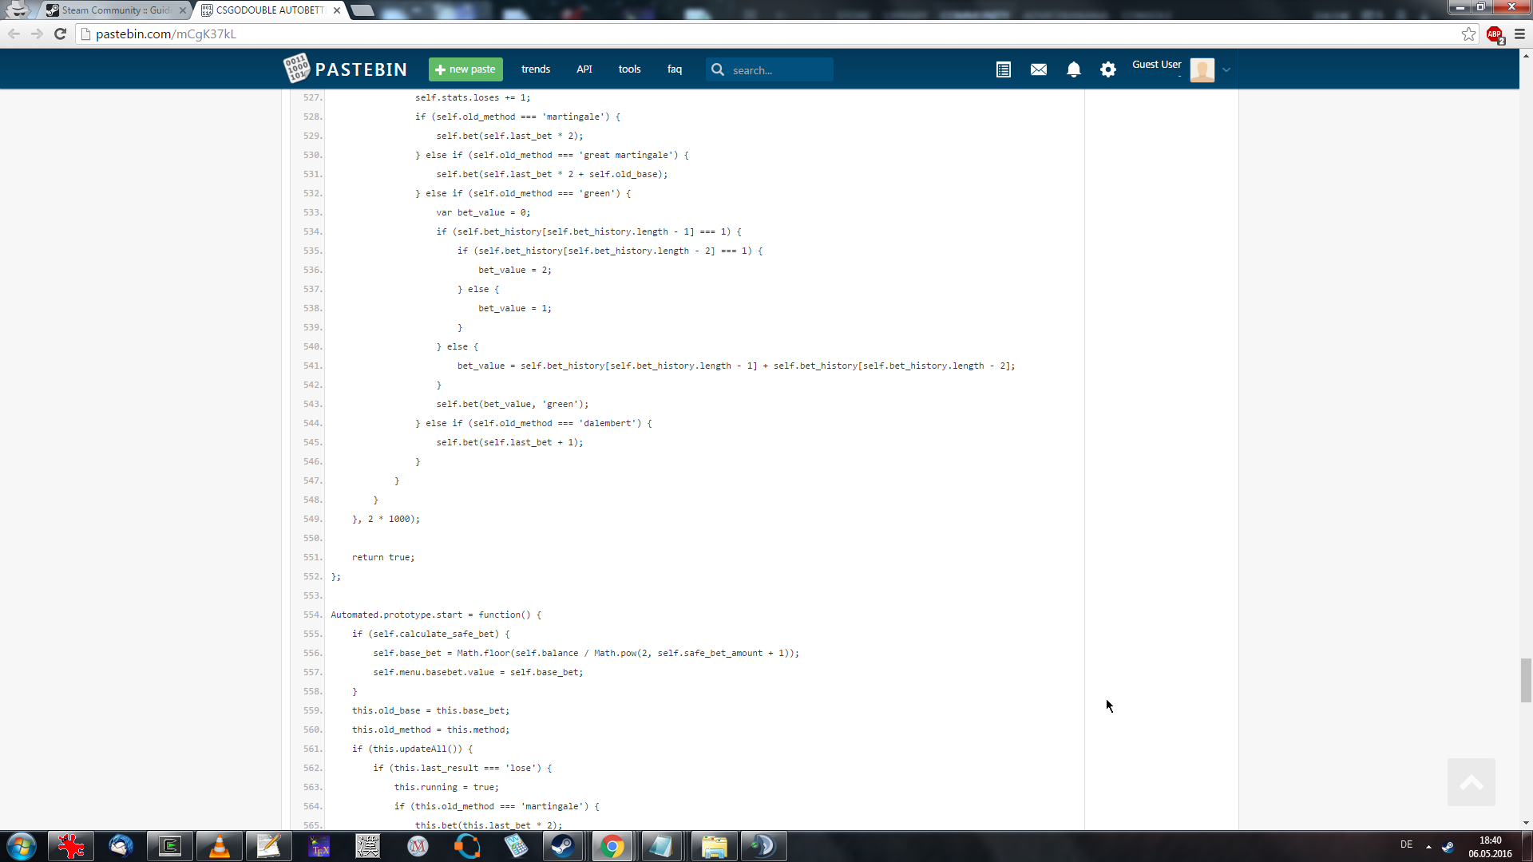Open my pastes list icon
1533x862 pixels.
pyautogui.click(x=1004, y=70)
